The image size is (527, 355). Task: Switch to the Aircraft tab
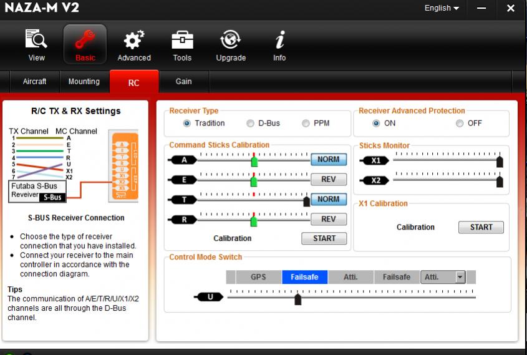click(35, 82)
